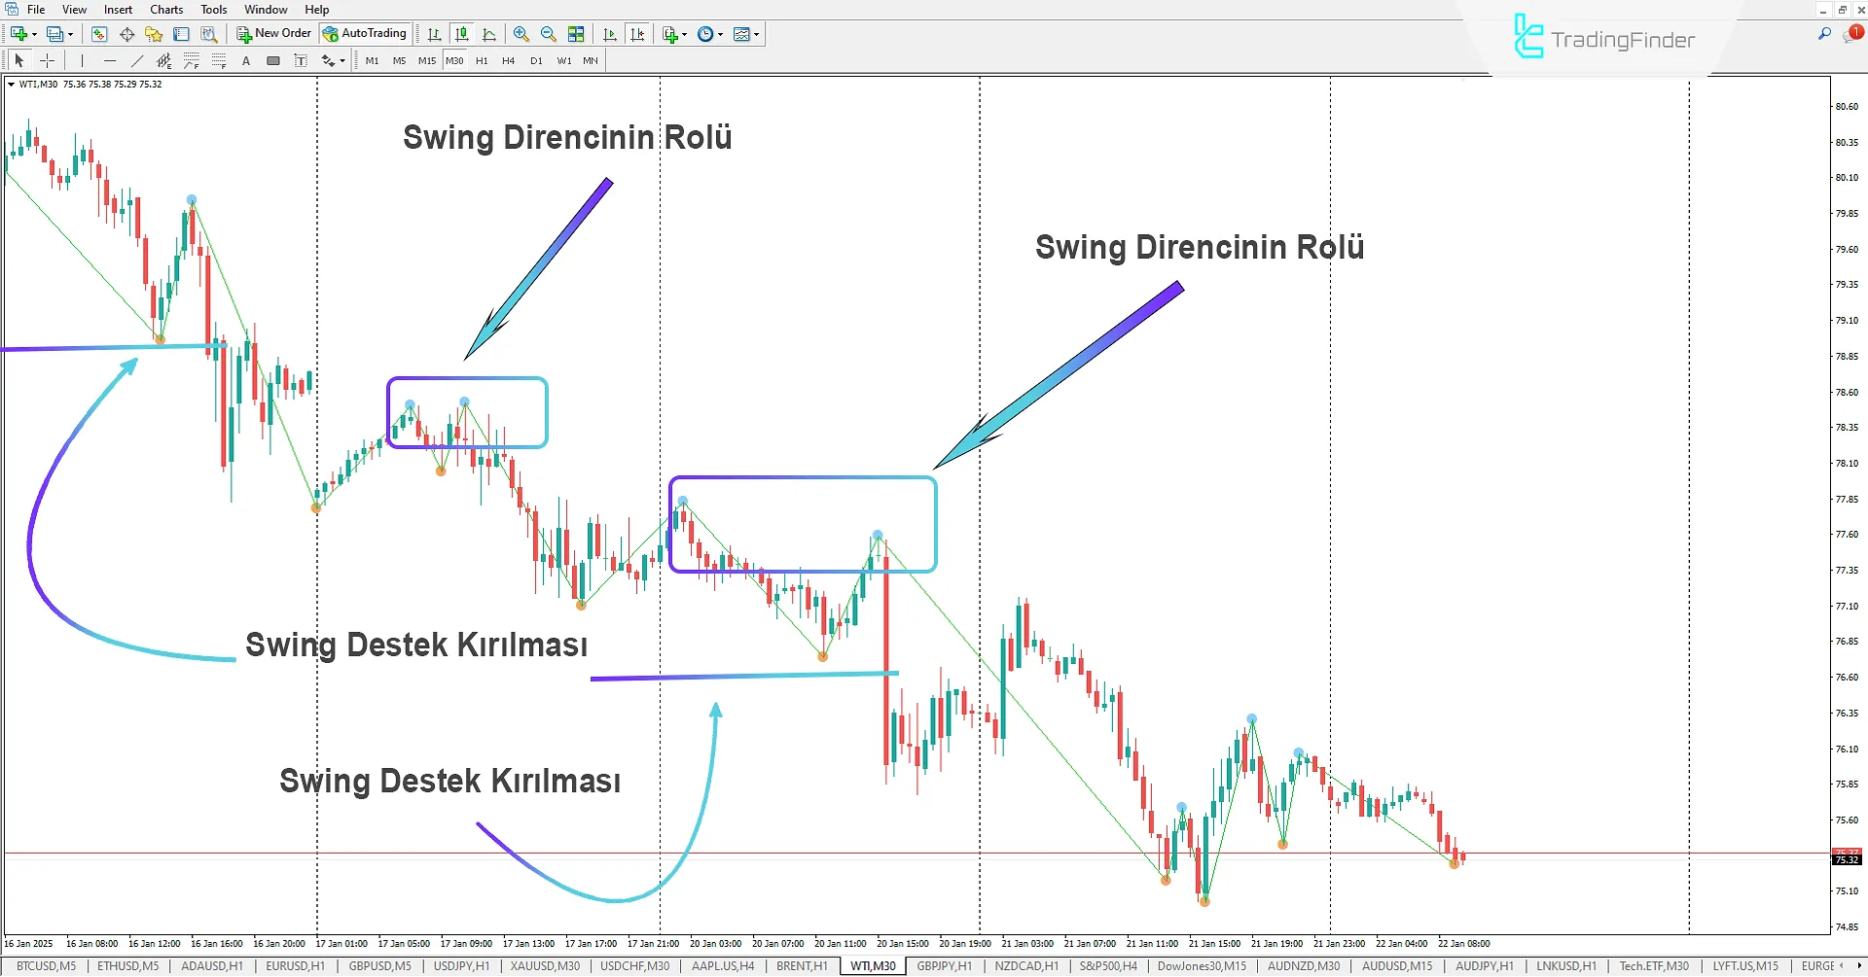Select the Crosshair tool
The image size is (1868, 977).
click(47, 60)
